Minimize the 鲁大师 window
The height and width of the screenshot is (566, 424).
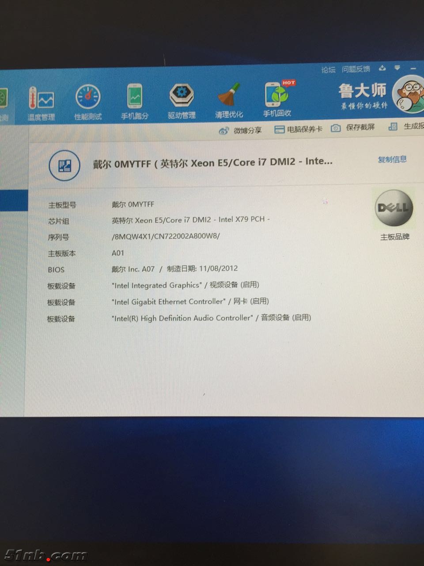point(413,69)
